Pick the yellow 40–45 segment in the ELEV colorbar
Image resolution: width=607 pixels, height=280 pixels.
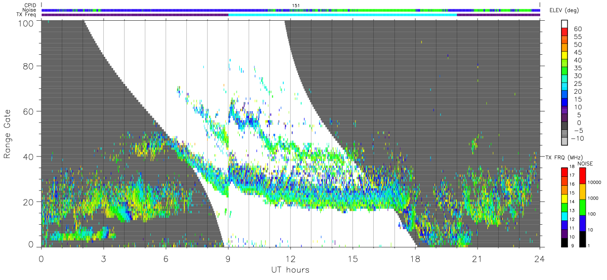click(565, 56)
